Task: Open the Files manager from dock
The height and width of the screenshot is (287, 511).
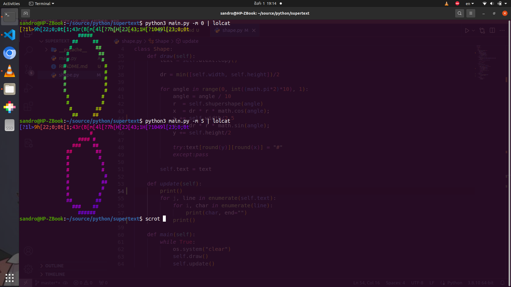Action: coord(10,89)
